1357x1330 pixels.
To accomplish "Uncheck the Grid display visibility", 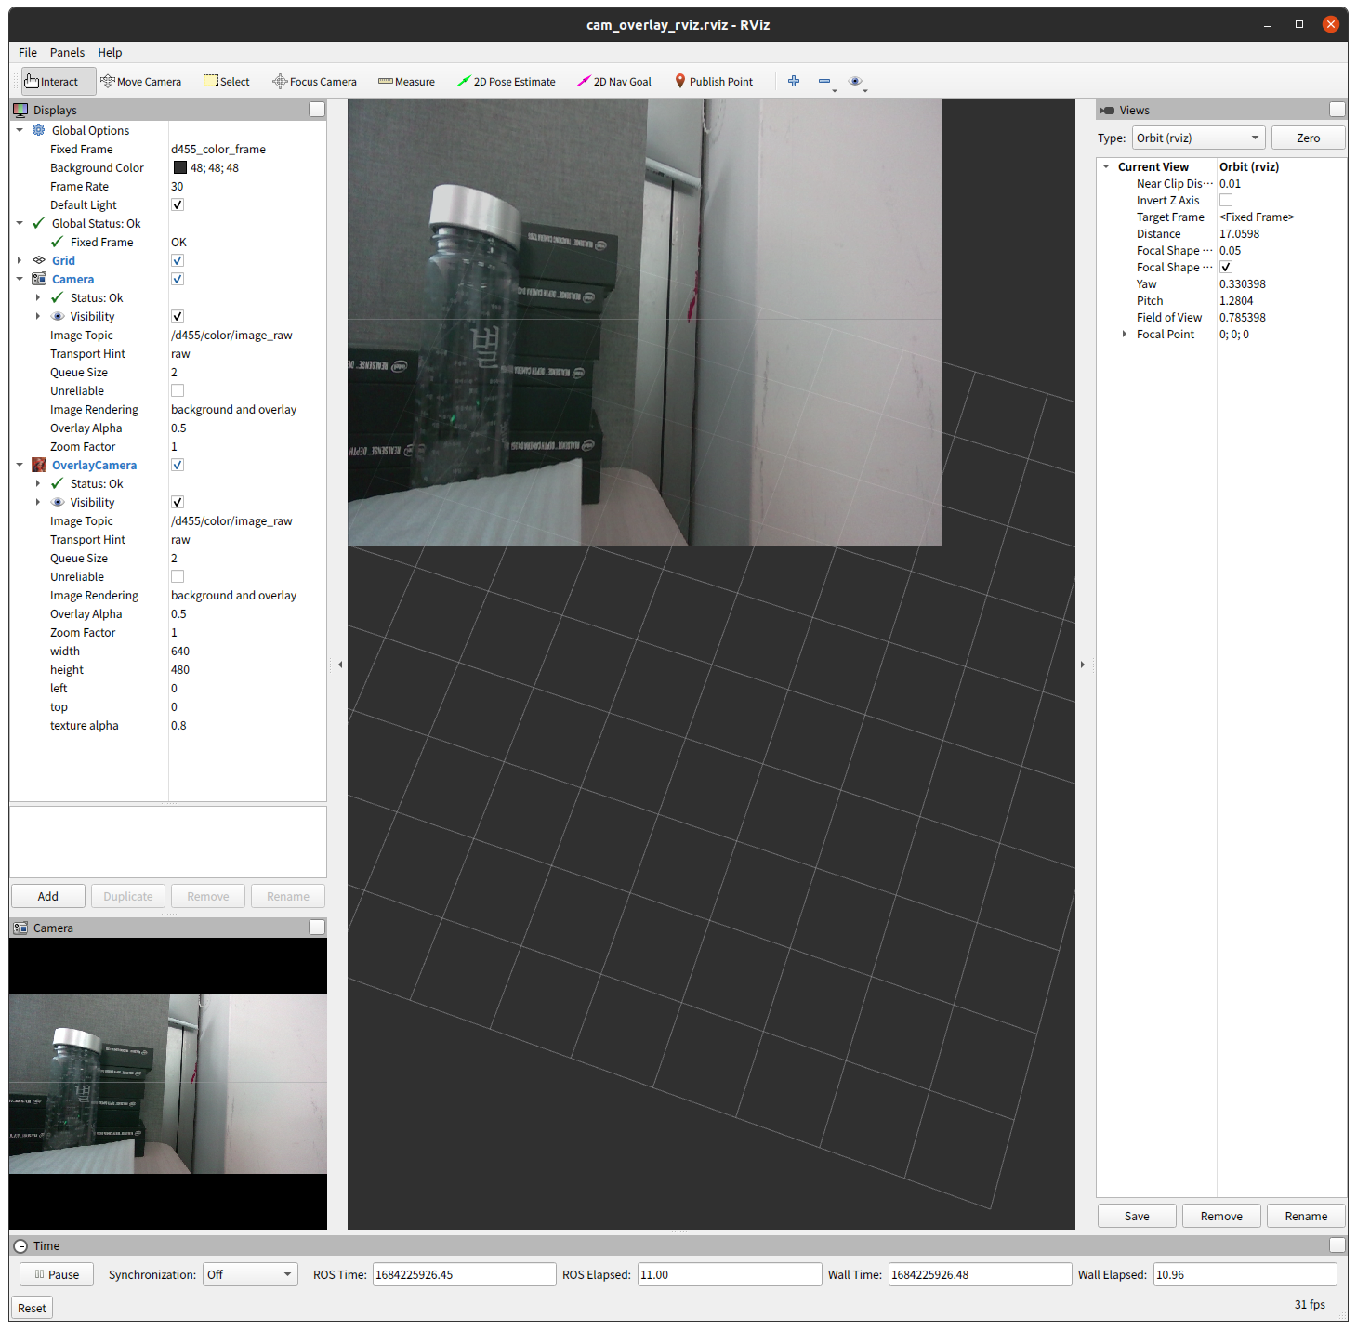I will pos(177,260).
